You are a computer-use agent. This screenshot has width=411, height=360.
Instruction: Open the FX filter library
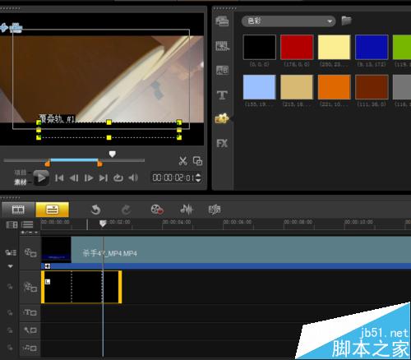(x=222, y=143)
